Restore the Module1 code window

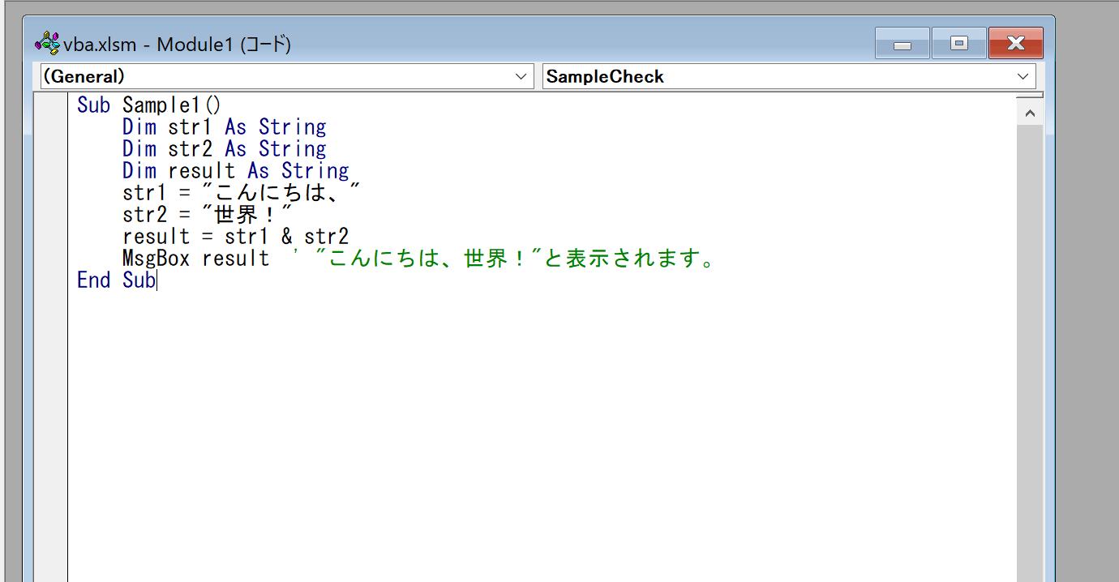[x=958, y=43]
